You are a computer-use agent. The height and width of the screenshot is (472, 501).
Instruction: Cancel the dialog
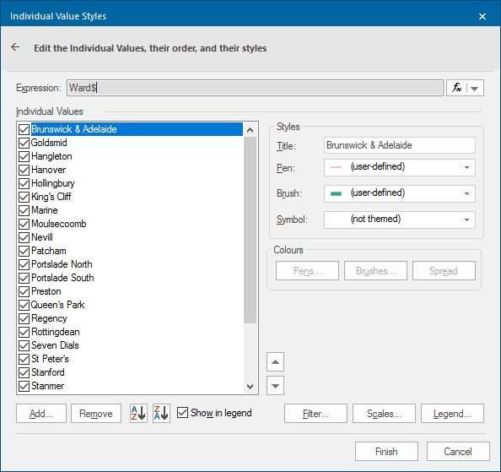(458, 451)
